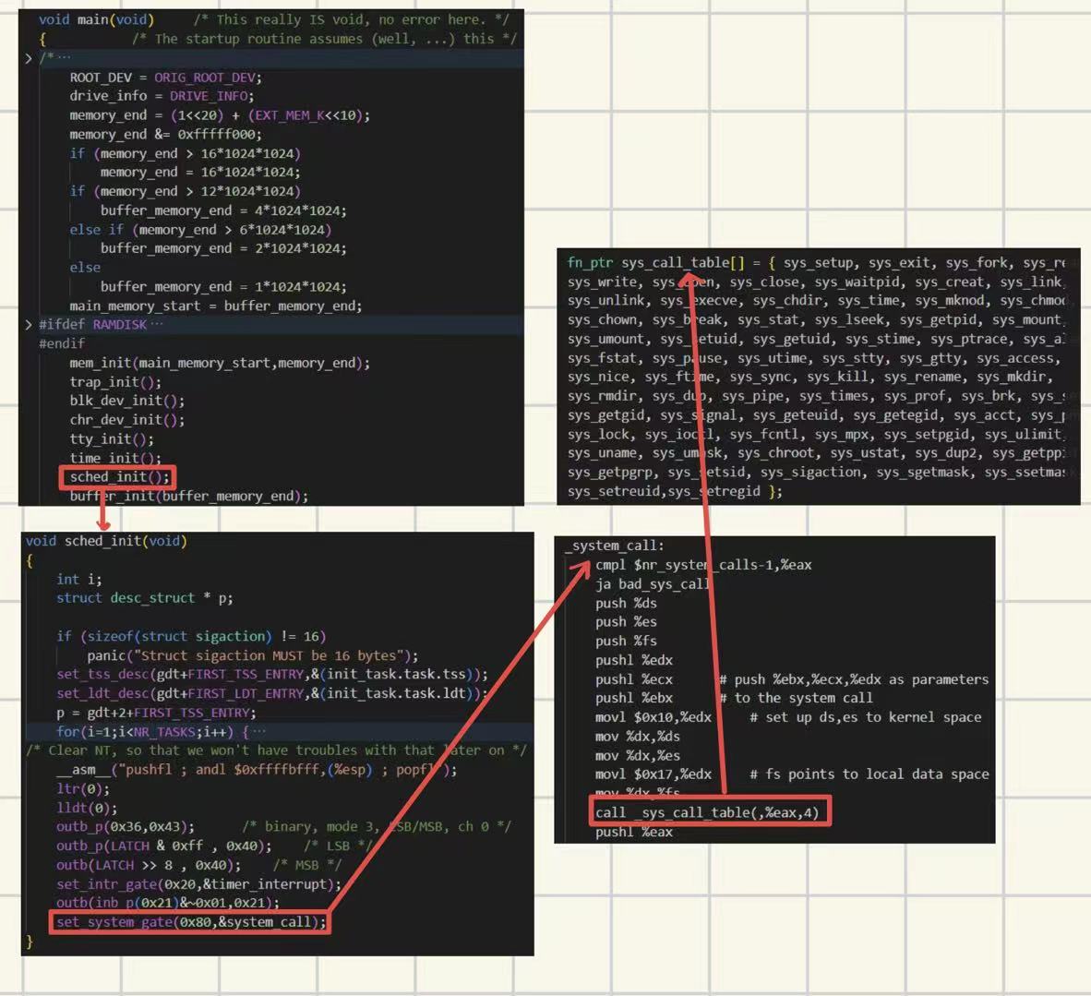The width and height of the screenshot is (1091, 996).
Task: Select sys_chdir in the syscall table
Action: [x=787, y=301]
